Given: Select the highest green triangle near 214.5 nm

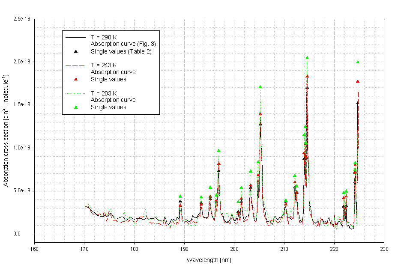Looking at the screenshot, I should coord(307,58).
